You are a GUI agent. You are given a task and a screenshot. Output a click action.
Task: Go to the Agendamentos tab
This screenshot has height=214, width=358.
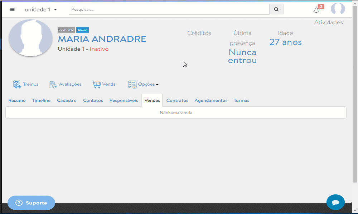(211, 101)
